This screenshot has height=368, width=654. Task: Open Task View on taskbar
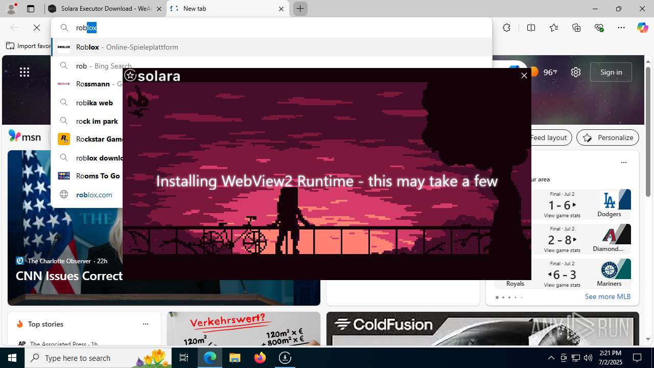click(184, 358)
